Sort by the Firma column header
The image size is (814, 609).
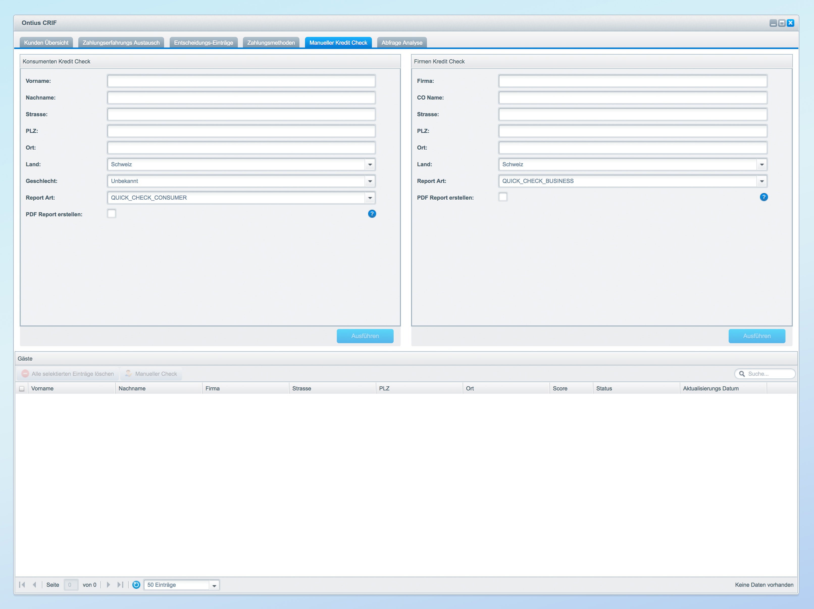(x=245, y=388)
